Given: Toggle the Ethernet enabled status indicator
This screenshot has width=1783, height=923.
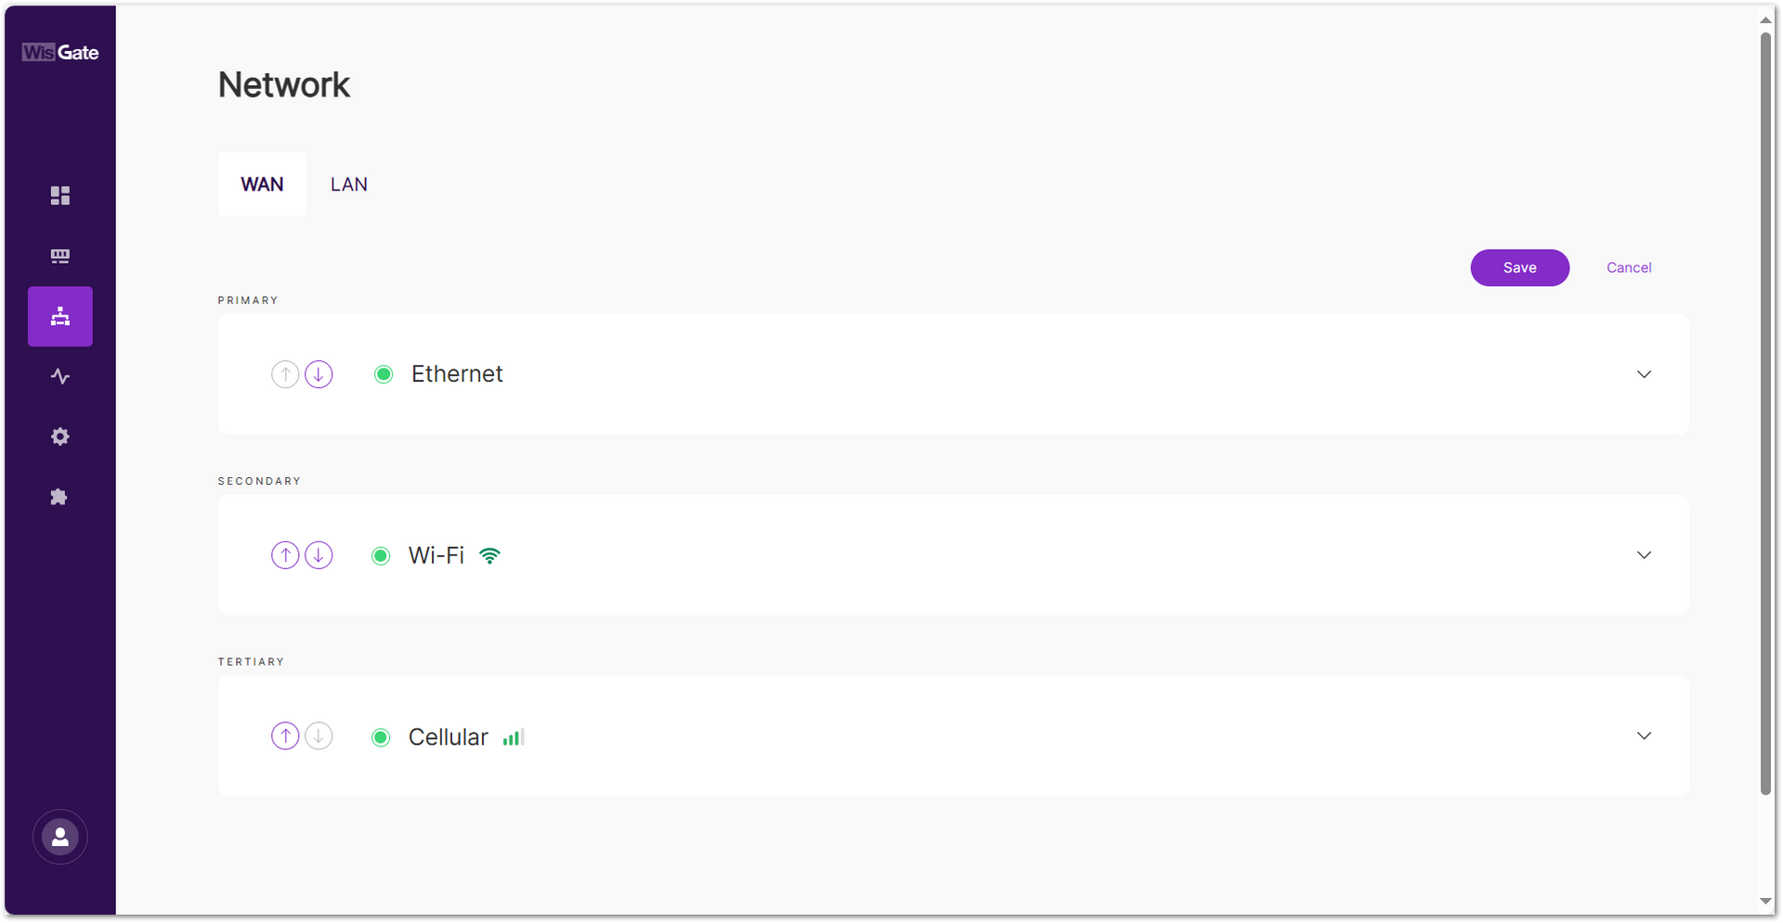Looking at the screenshot, I should coord(384,374).
